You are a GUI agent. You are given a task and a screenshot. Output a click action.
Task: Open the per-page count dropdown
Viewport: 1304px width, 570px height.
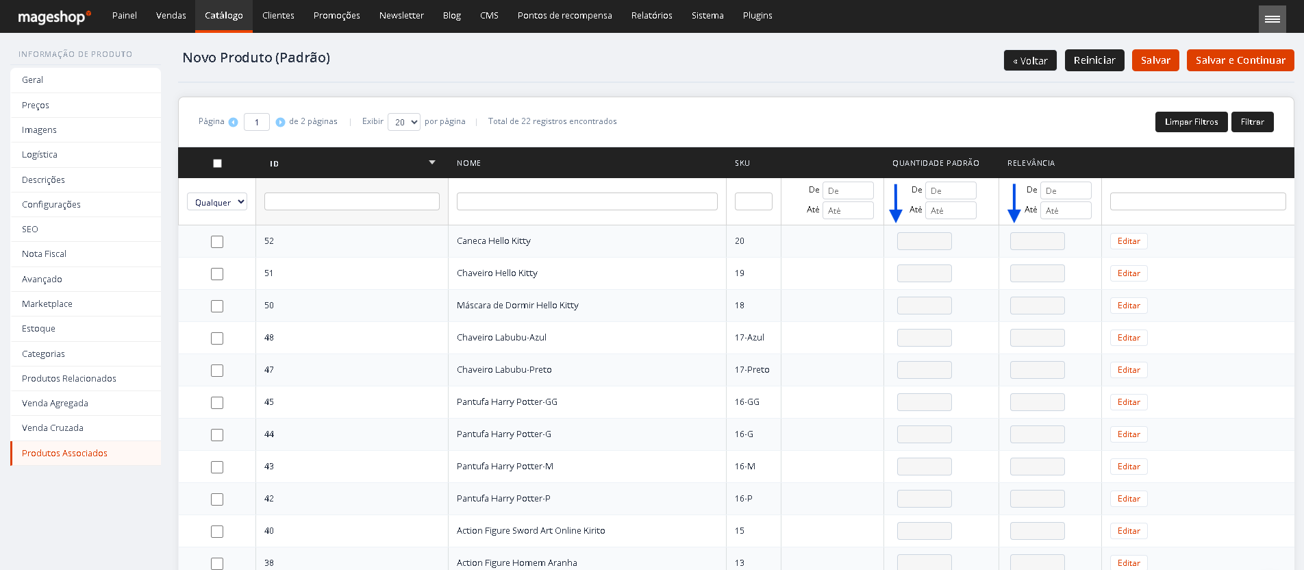click(x=404, y=122)
